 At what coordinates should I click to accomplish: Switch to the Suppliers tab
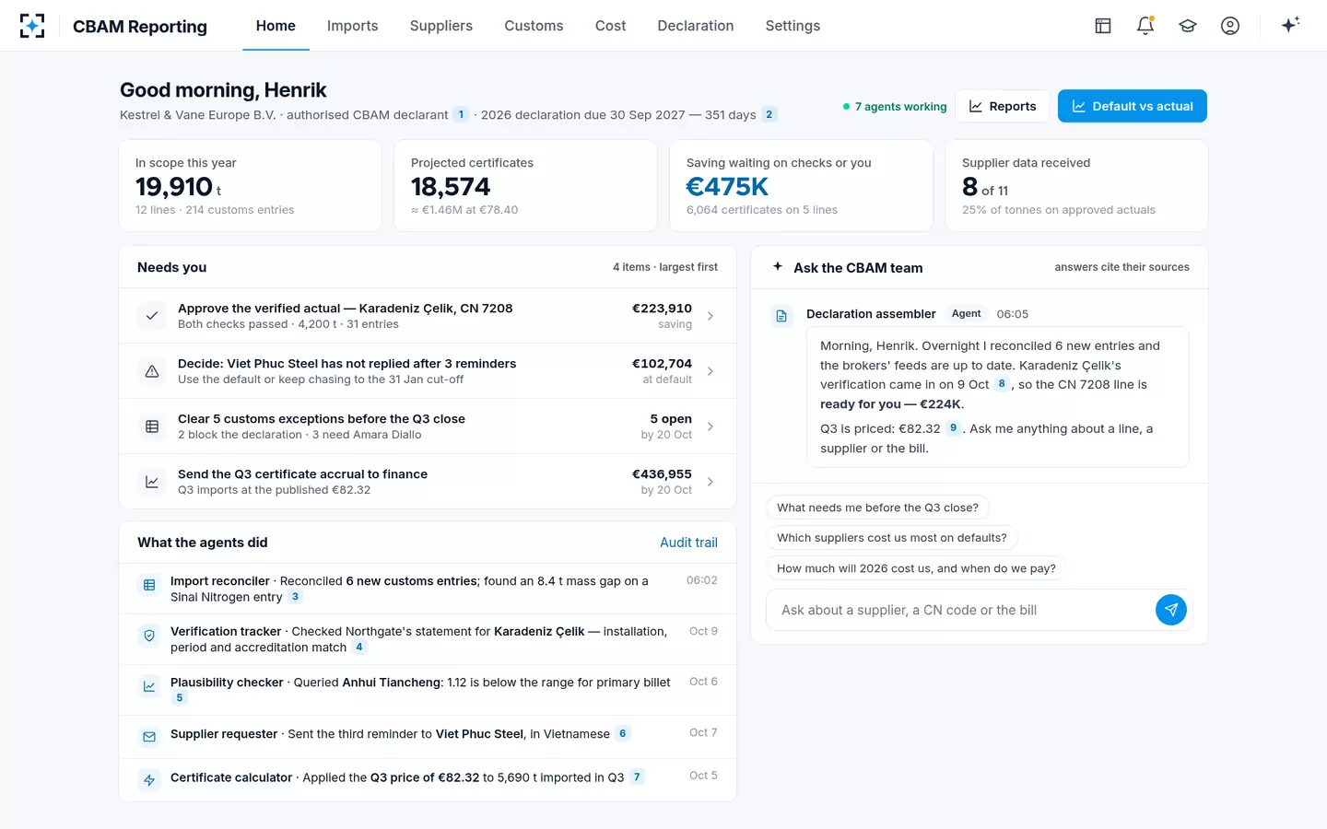coord(441,26)
